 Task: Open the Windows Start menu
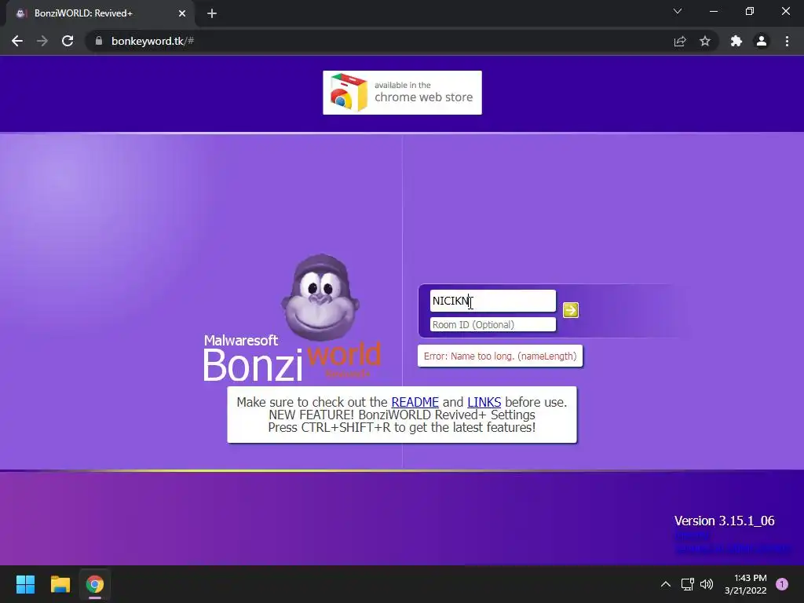point(25,584)
